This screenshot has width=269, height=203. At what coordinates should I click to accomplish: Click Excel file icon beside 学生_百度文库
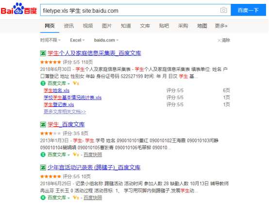[43, 125]
